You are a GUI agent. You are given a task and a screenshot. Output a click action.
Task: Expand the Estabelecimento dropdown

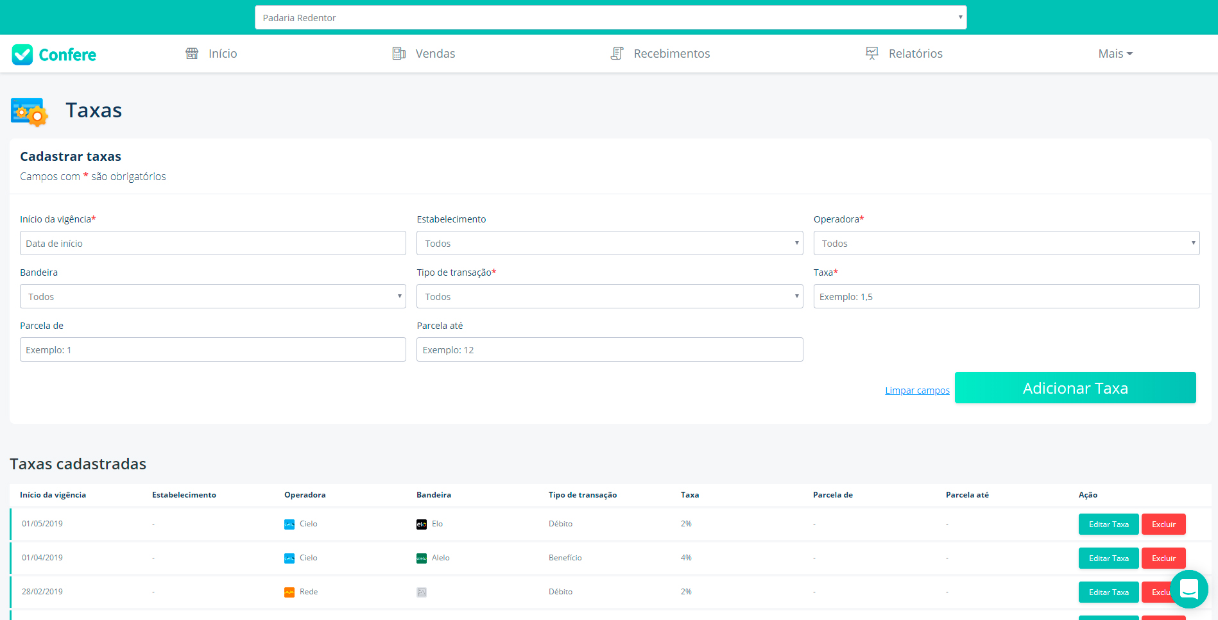click(x=609, y=244)
